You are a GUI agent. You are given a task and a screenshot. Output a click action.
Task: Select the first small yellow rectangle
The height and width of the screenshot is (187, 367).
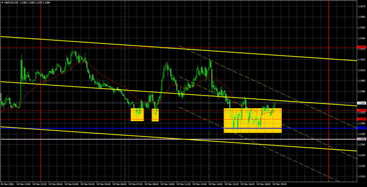(x=137, y=115)
